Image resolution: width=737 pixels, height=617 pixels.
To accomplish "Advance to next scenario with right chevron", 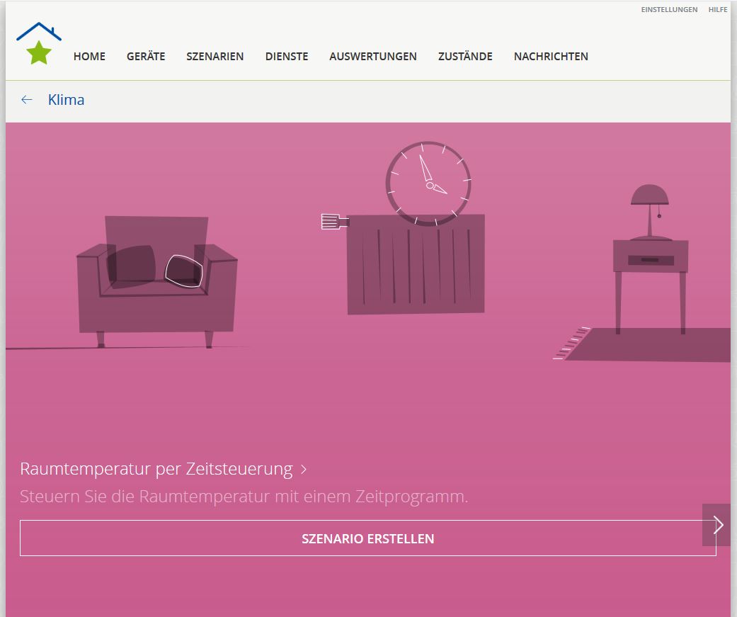I will point(718,525).
